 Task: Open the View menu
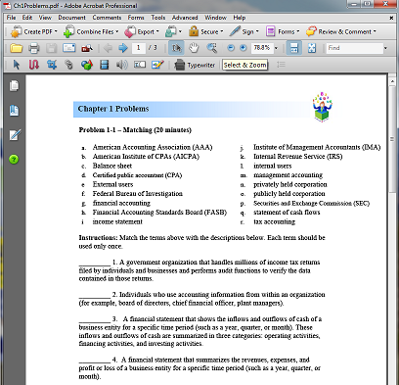45,18
